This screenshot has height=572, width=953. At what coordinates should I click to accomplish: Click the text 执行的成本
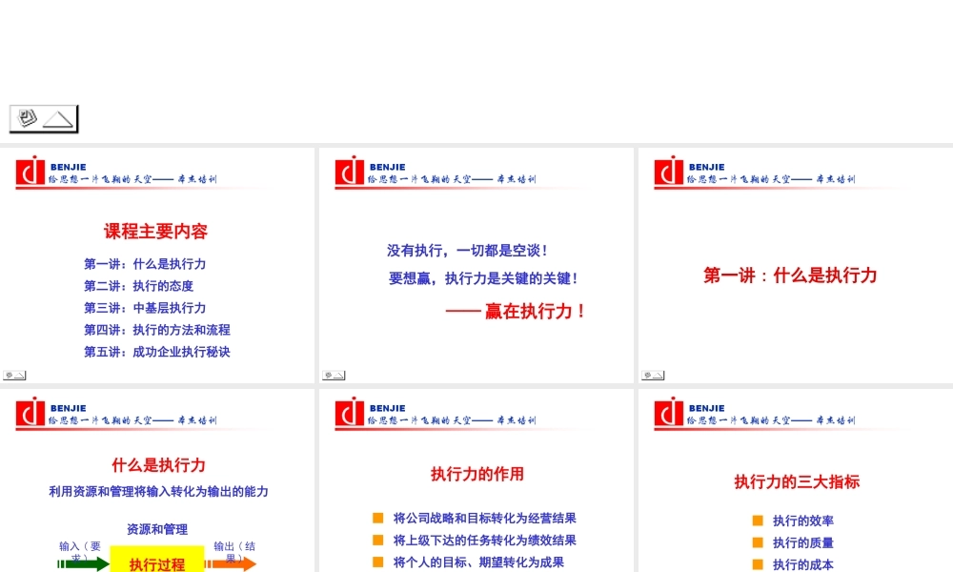(802, 564)
